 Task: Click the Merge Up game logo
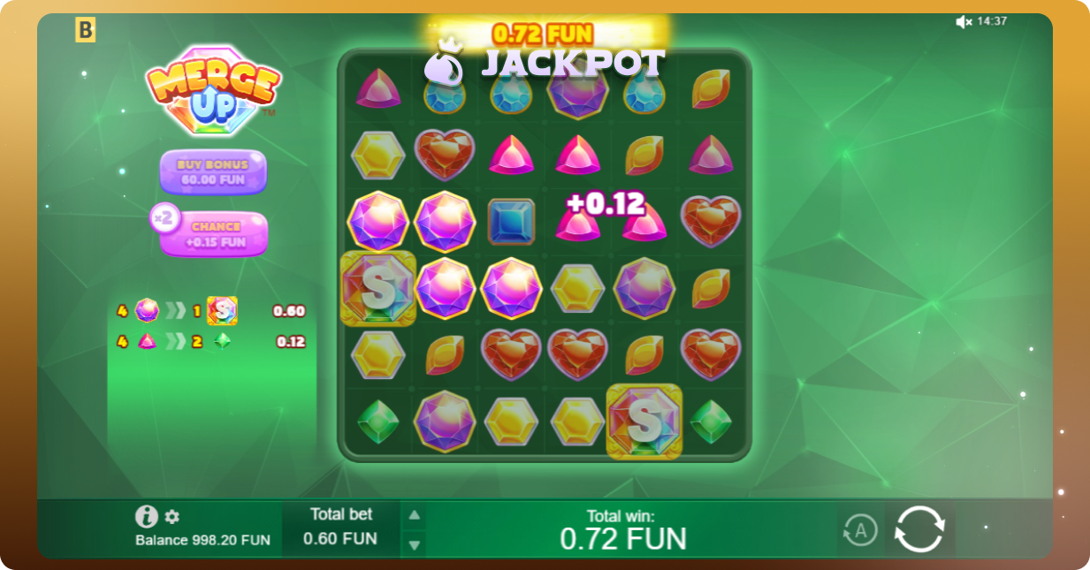click(213, 90)
